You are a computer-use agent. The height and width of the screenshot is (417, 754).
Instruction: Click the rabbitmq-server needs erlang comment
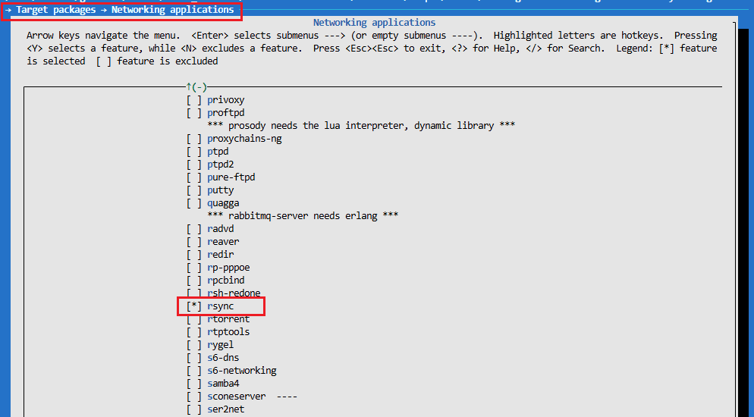(x=303, y=216)
